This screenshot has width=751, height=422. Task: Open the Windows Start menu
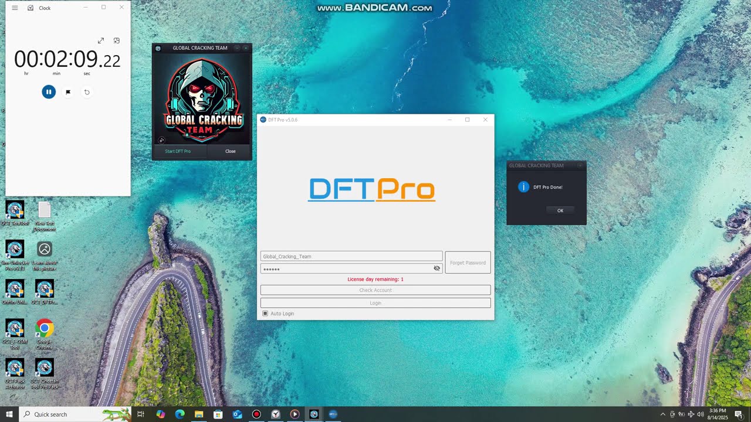(9, 414)
